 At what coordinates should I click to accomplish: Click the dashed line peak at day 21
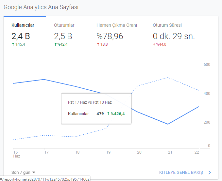[x=168, y=77]
